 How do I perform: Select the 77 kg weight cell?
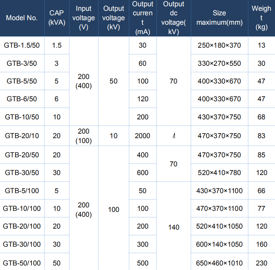(261, 208)
